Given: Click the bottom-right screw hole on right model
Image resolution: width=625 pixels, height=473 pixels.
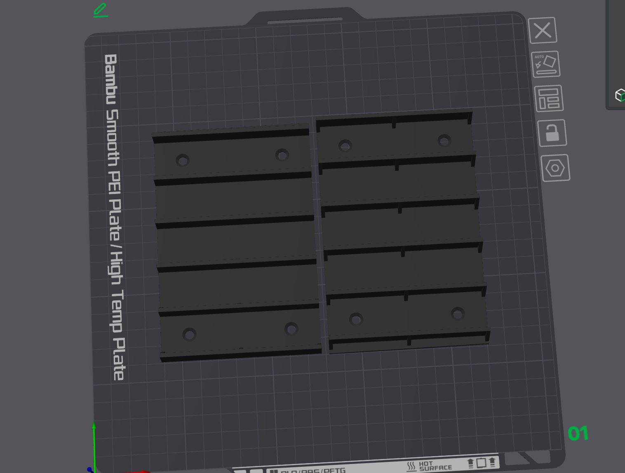Looking at the screenshot, I should click(458, 314).
